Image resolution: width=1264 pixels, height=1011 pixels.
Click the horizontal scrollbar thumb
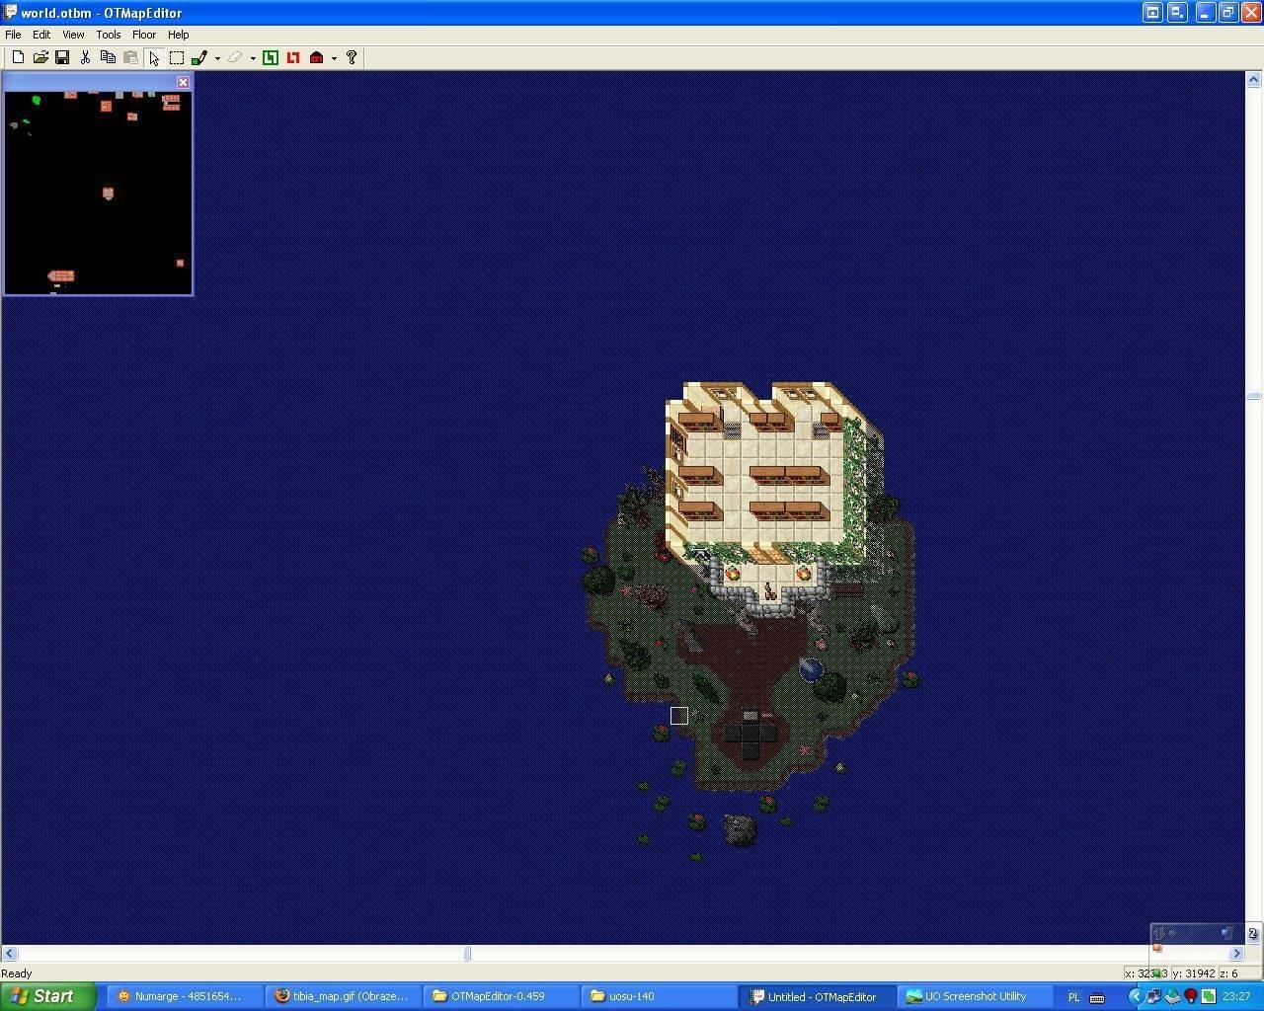coord(467,954)
